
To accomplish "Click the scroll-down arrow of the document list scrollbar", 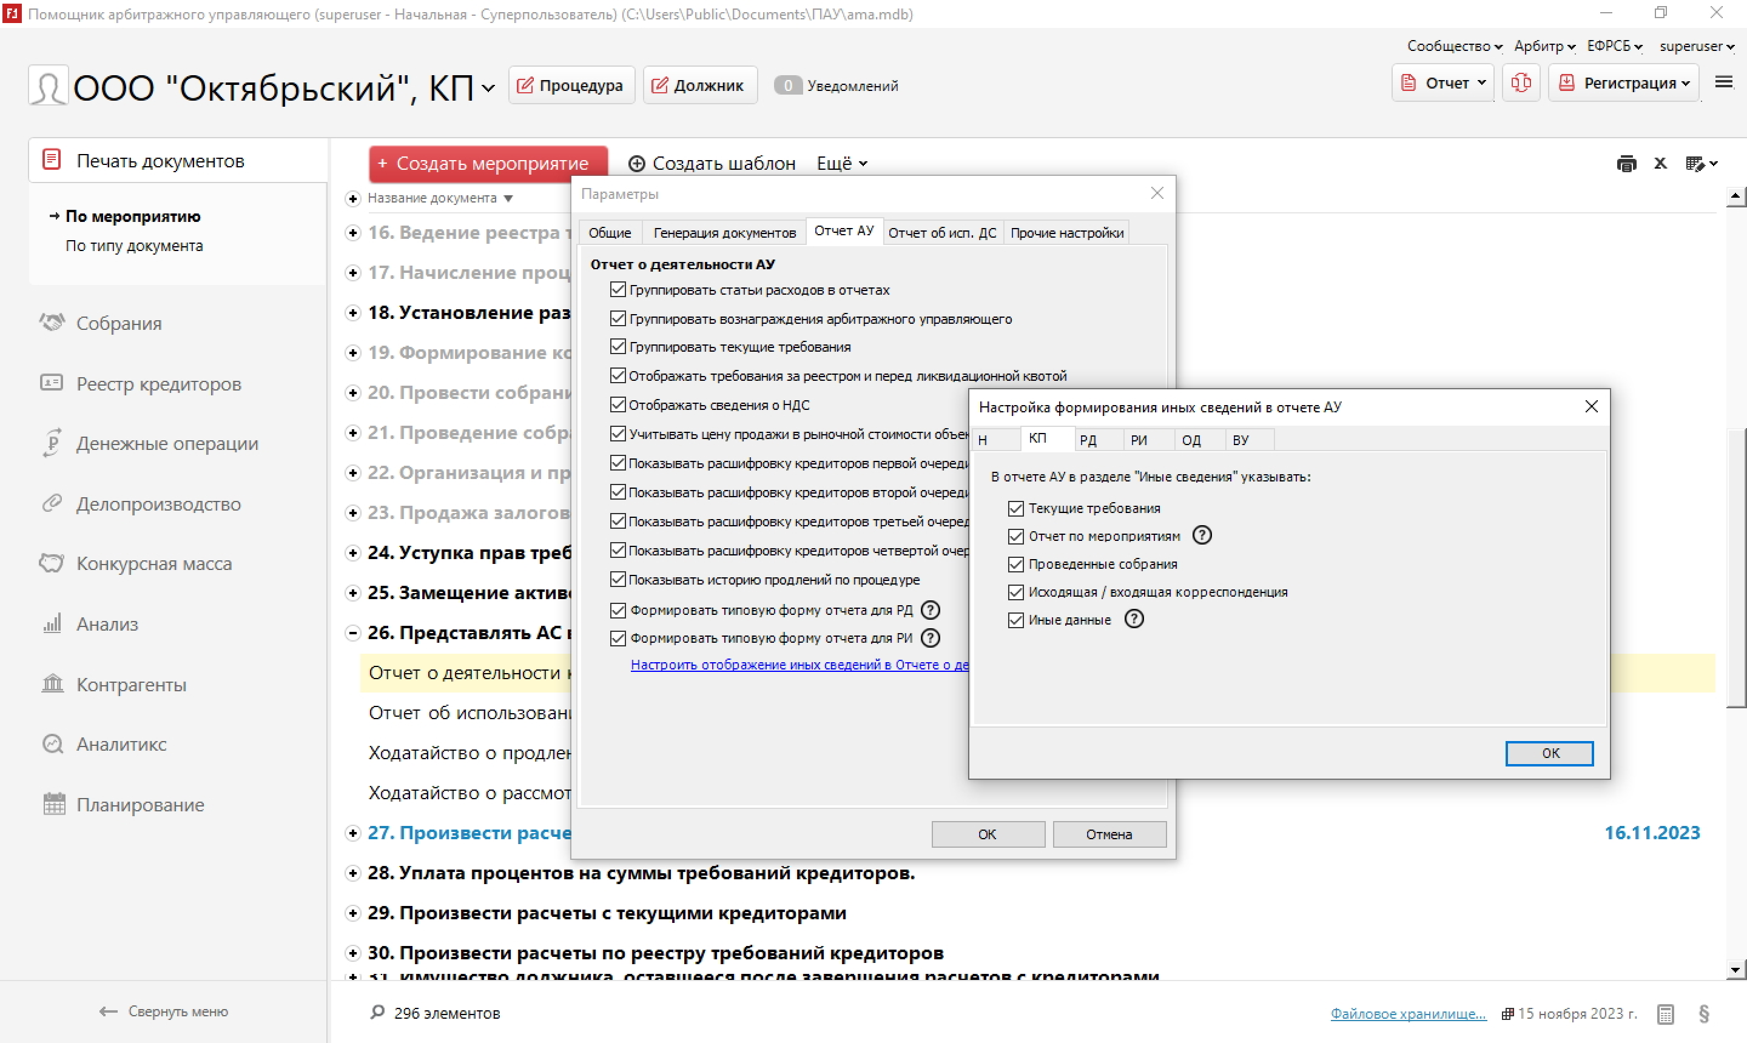I will coord(1735,970).
